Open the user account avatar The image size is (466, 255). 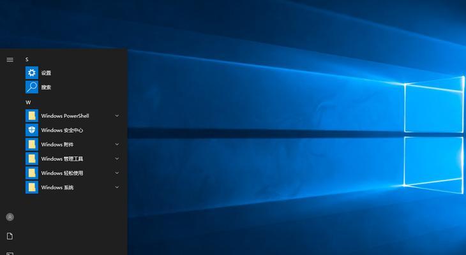(x=10, y=217)
